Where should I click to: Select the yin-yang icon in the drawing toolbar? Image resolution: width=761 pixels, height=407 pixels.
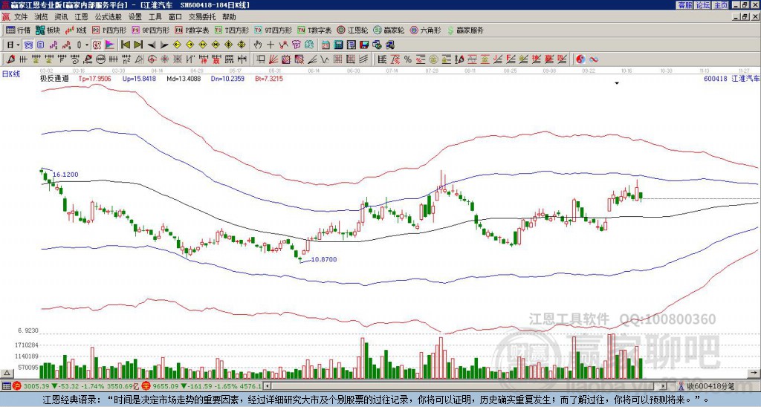[x=580, y=59]
